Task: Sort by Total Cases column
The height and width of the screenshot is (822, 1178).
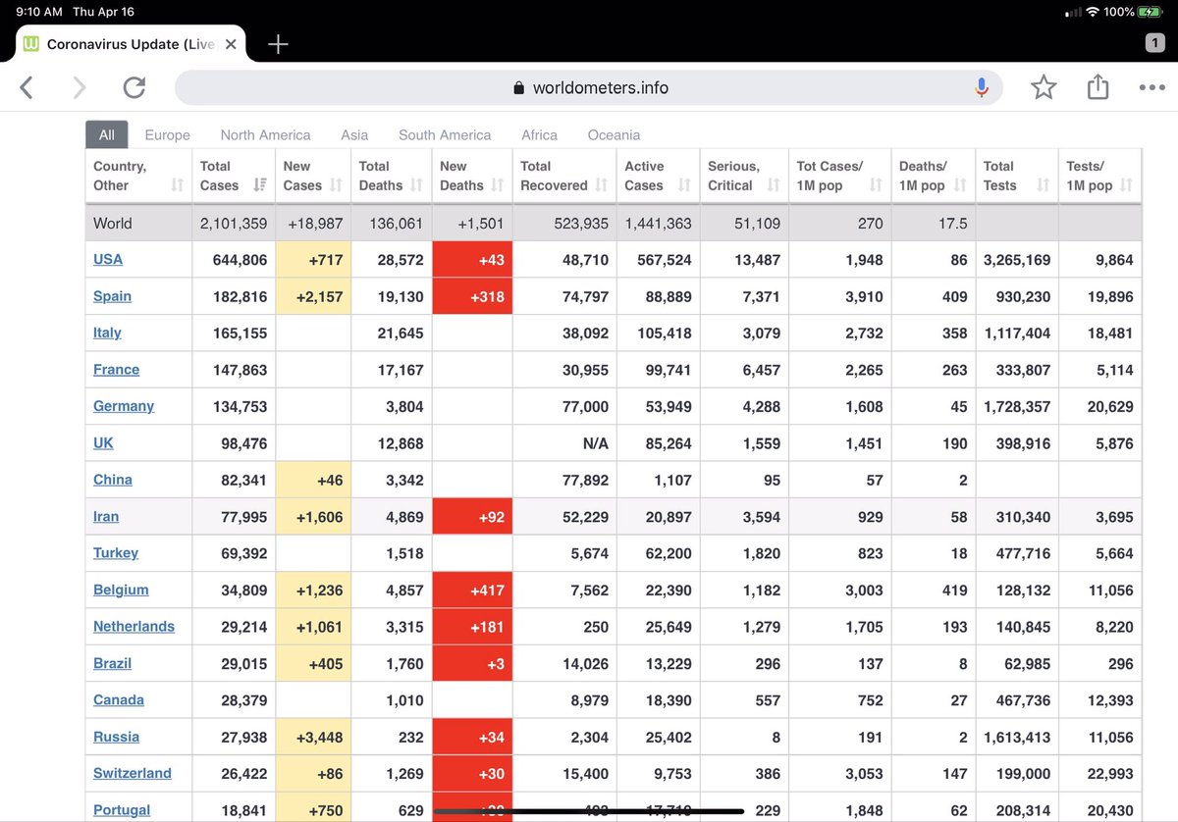Action: [234, 176]
